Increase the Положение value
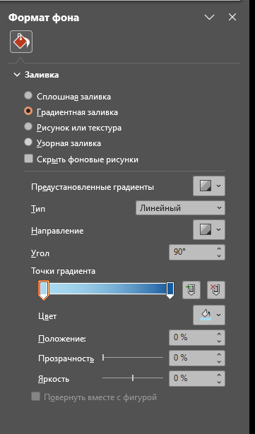Viewport: 255px width, 434px height. (219, 334)
